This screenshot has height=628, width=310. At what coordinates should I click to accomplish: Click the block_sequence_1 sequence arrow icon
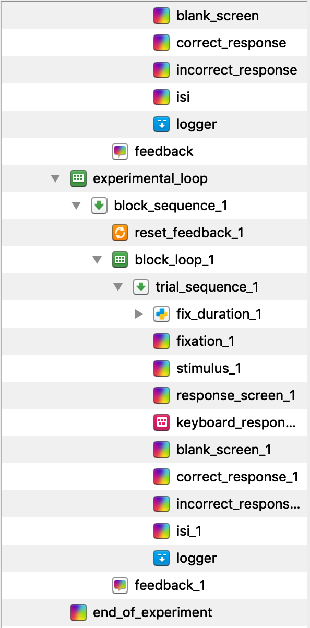click(x=99, y=206)
